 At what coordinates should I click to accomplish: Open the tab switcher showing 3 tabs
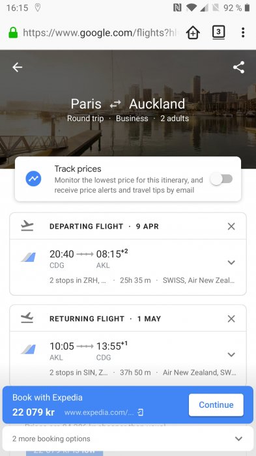point(218,33)
